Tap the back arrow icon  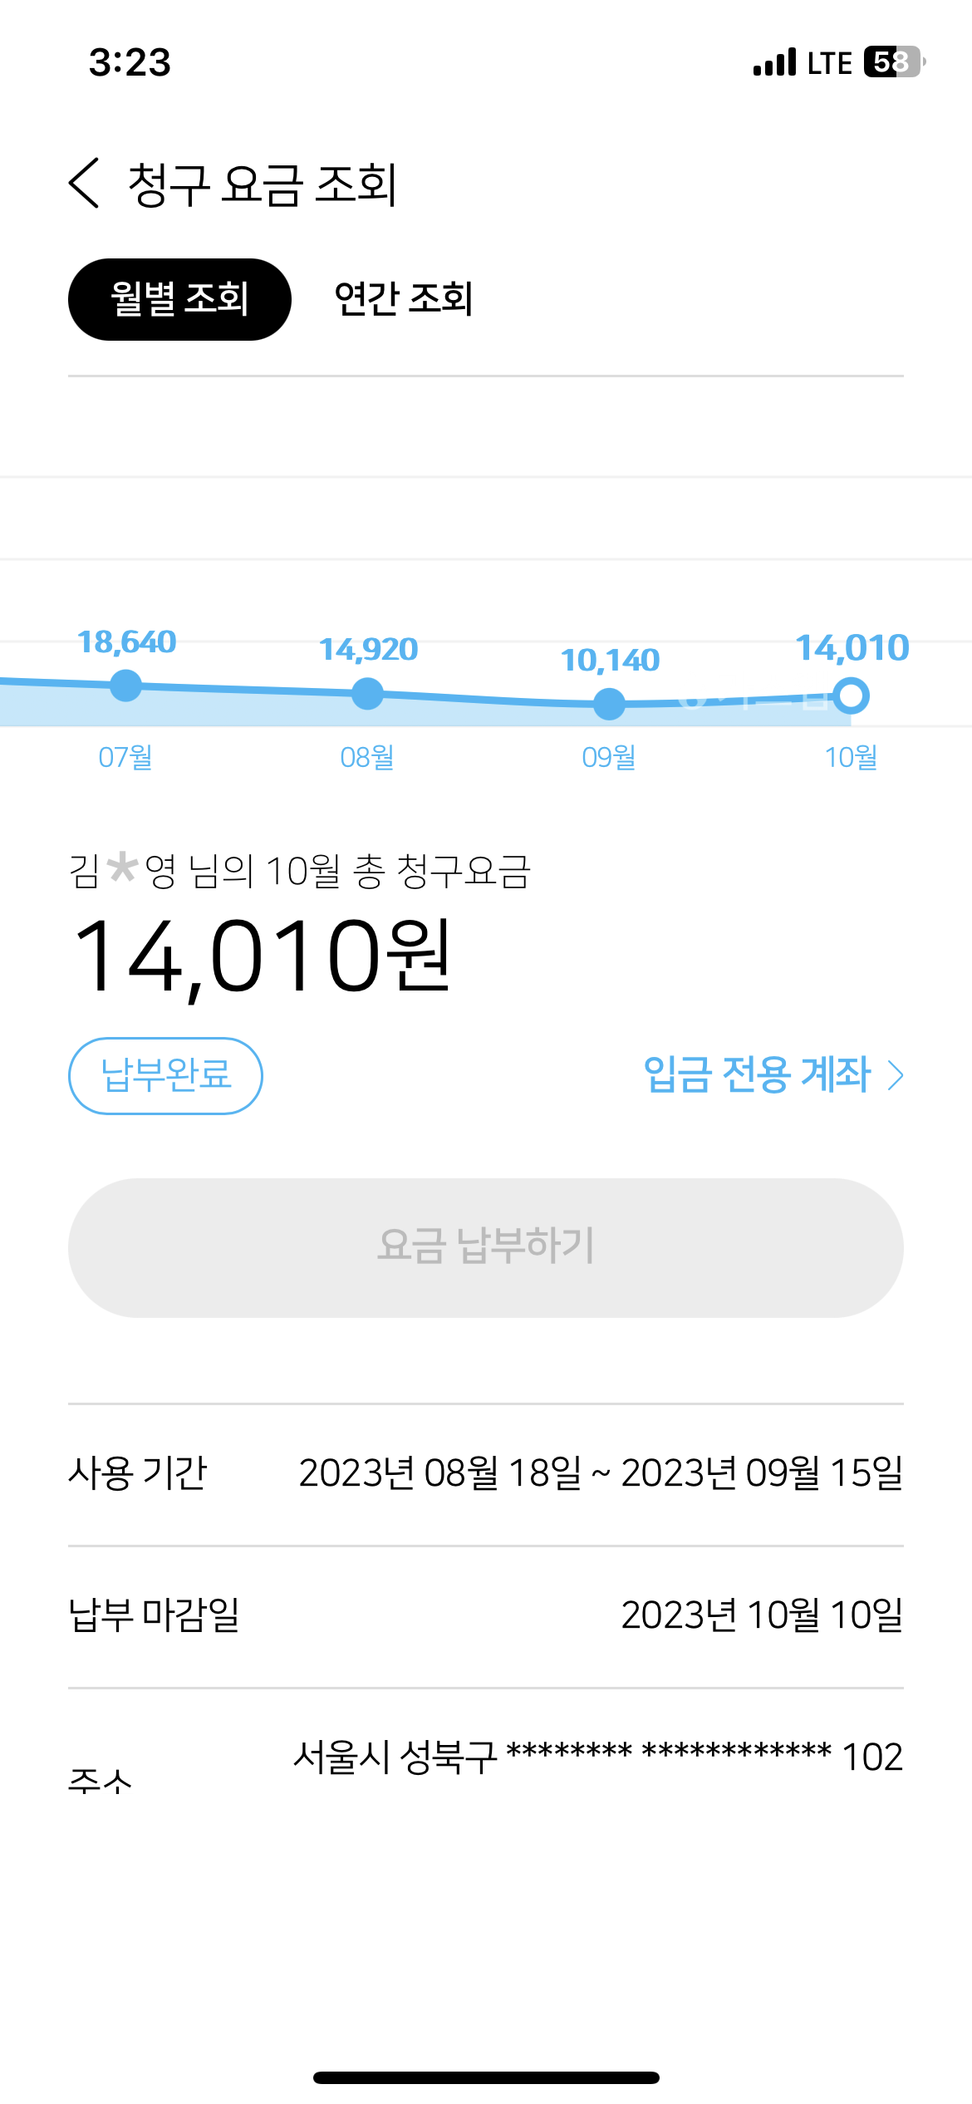pos(85,183)
